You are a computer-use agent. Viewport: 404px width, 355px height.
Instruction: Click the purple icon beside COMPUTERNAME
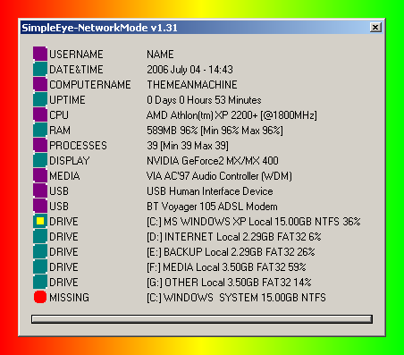40,84
